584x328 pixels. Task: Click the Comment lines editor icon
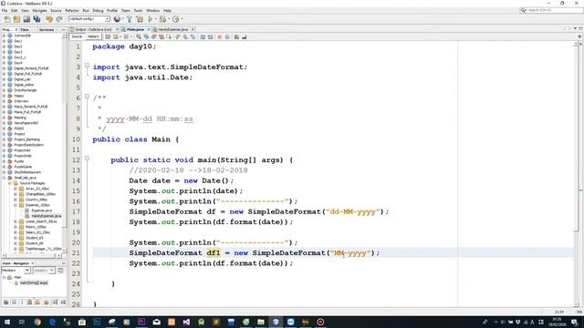click(236, 36)
